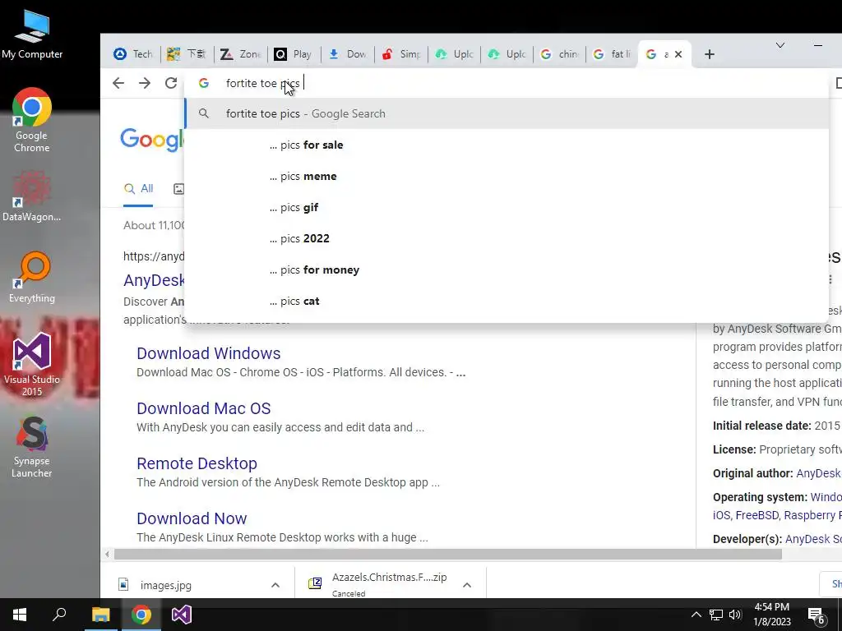Click the Google logo on results page
Screen dimensions: 842x631
point(152,140)
